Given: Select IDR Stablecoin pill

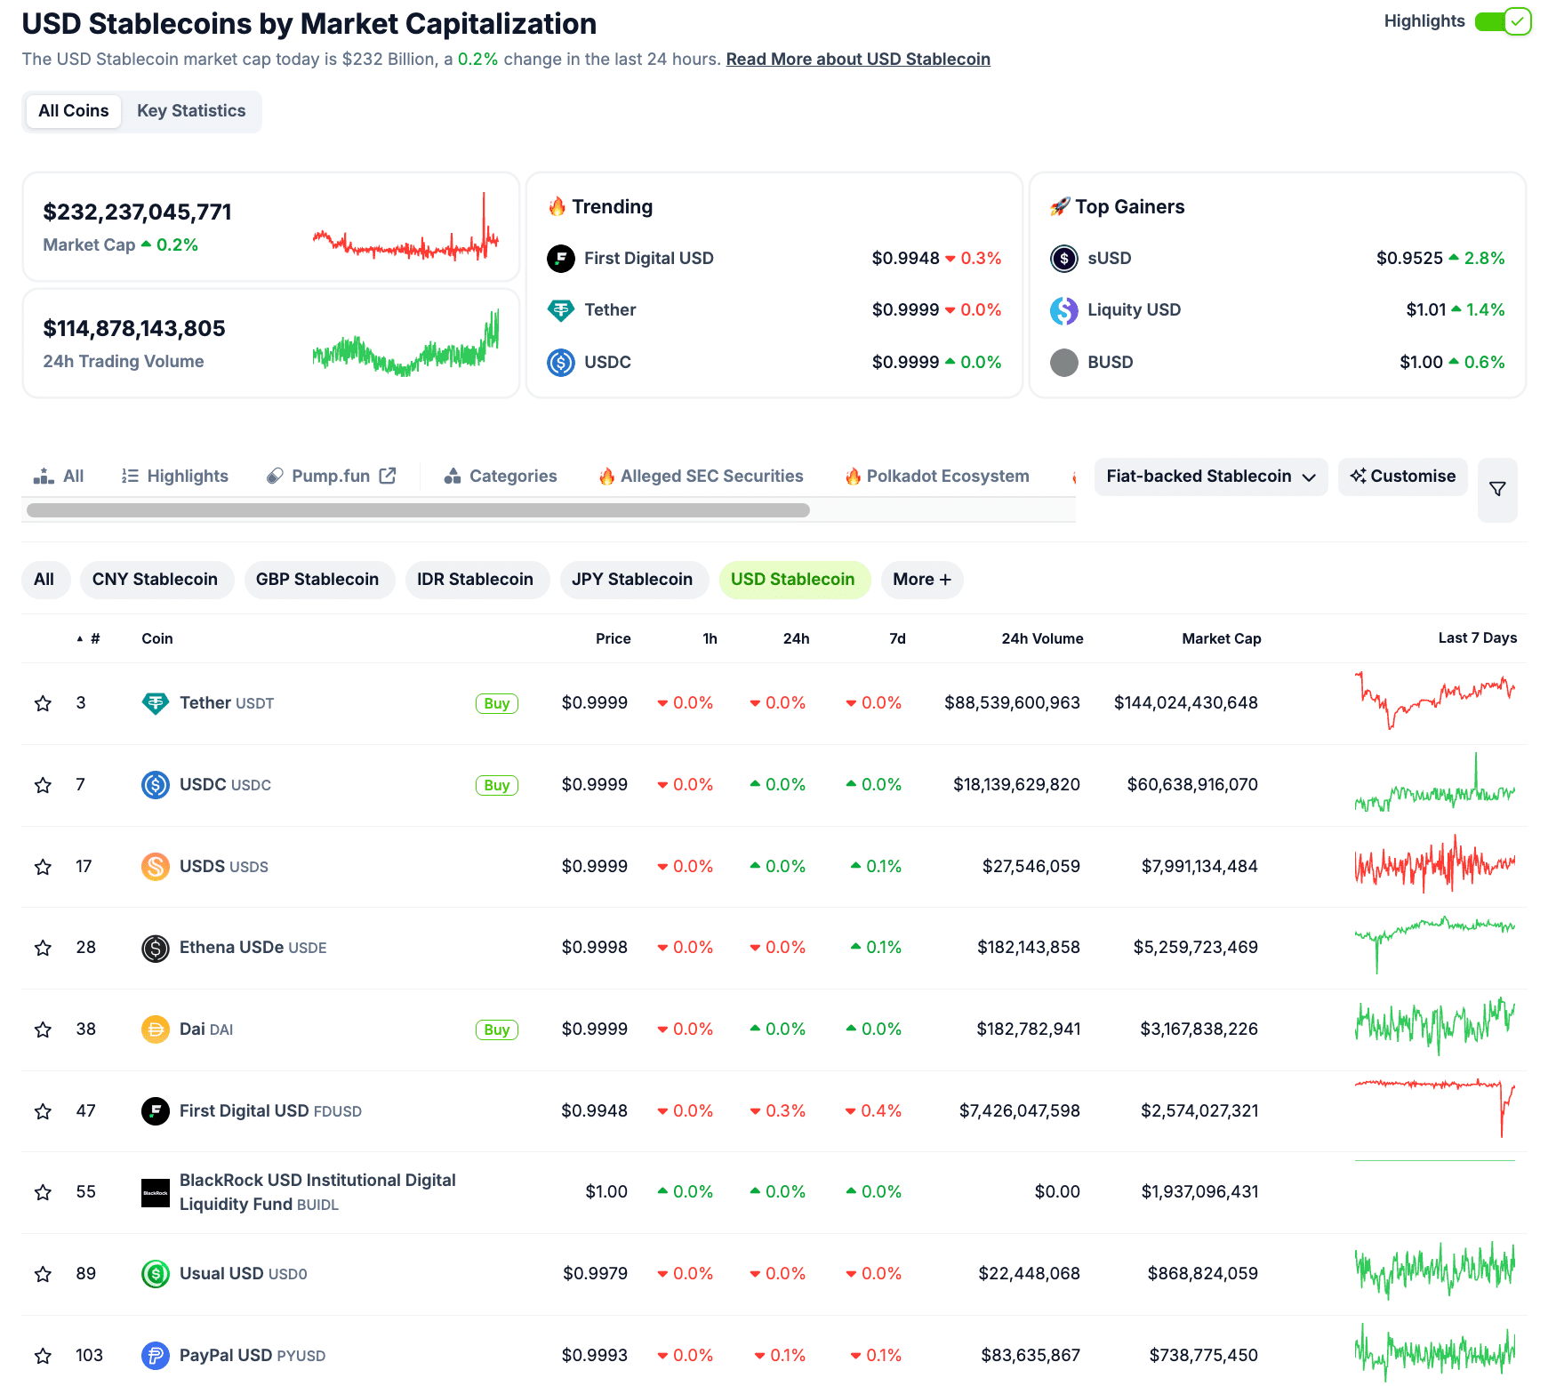Looking at the screenshot, I should [476, 580].
